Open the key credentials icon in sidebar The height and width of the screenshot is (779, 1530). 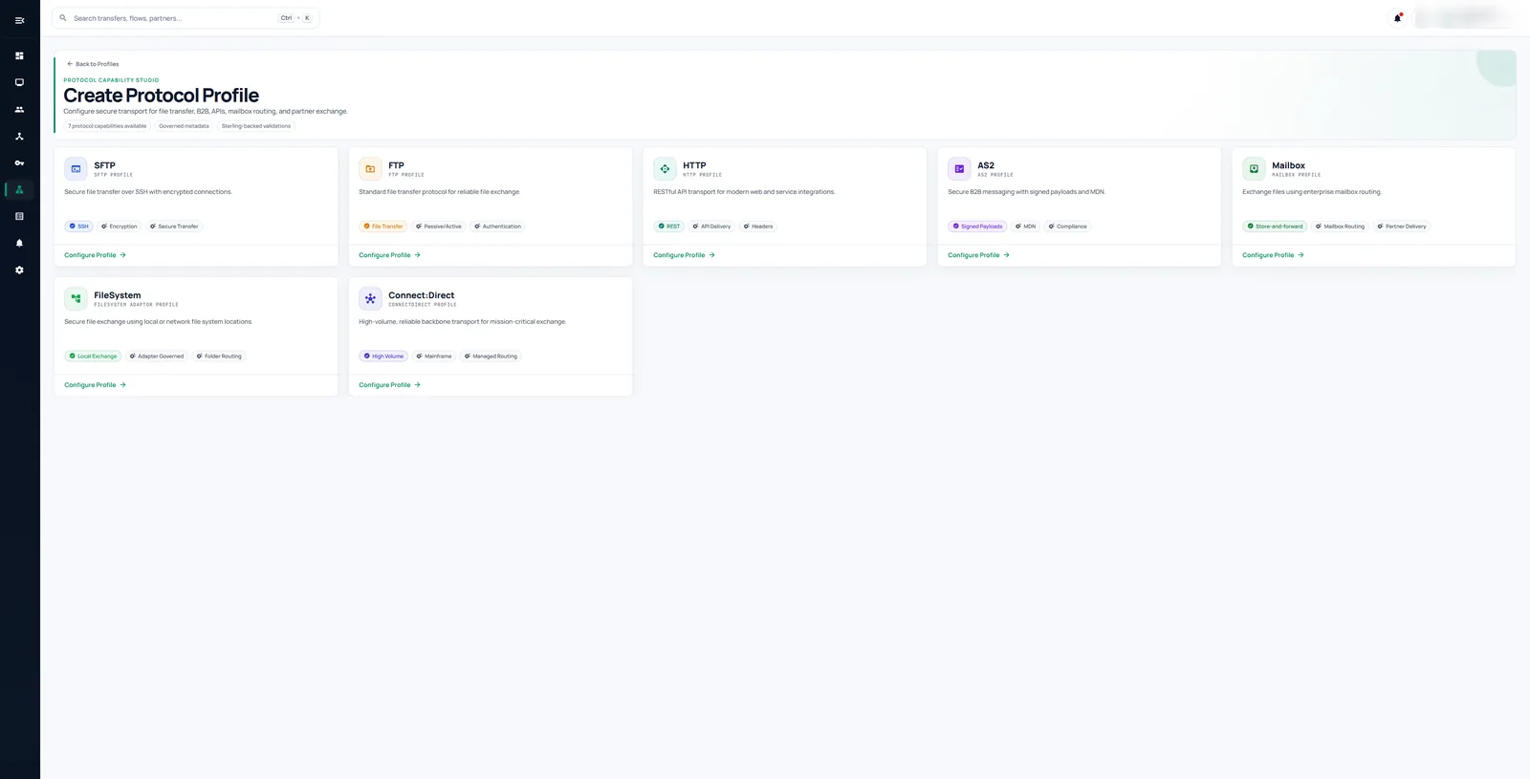click(19, 162)
